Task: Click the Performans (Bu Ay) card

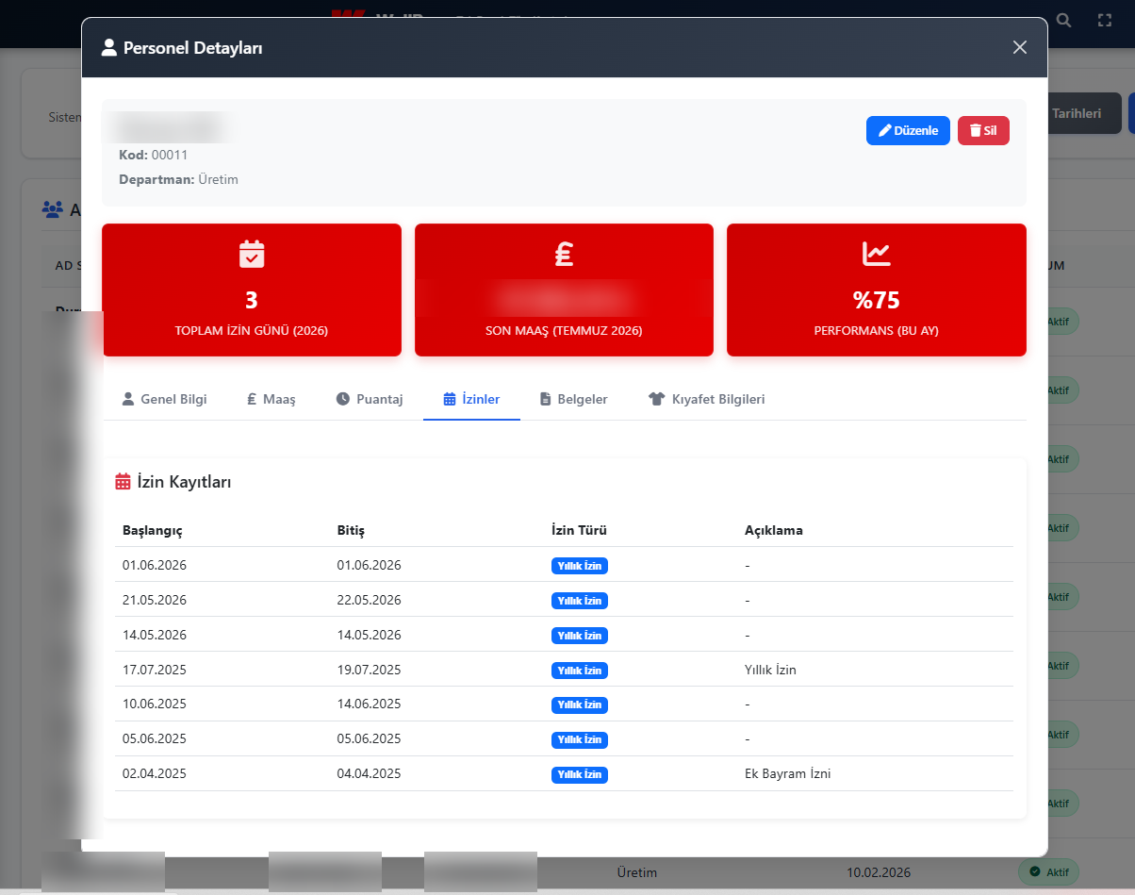Action: click(877, 290)
